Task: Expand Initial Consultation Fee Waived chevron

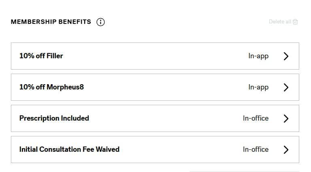Action: [286, 150]
